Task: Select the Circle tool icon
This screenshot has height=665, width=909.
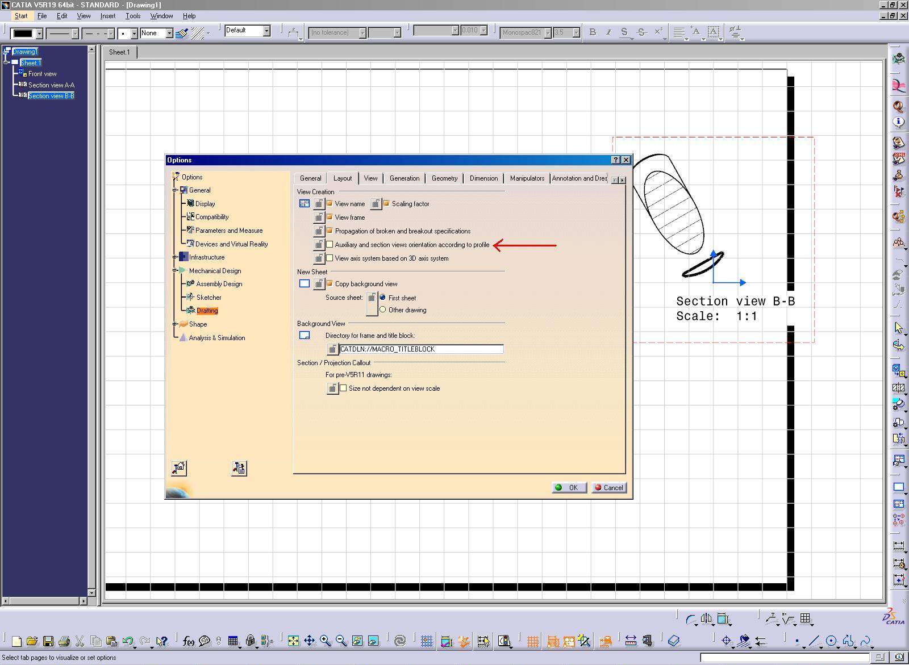Action: point(832,641)
